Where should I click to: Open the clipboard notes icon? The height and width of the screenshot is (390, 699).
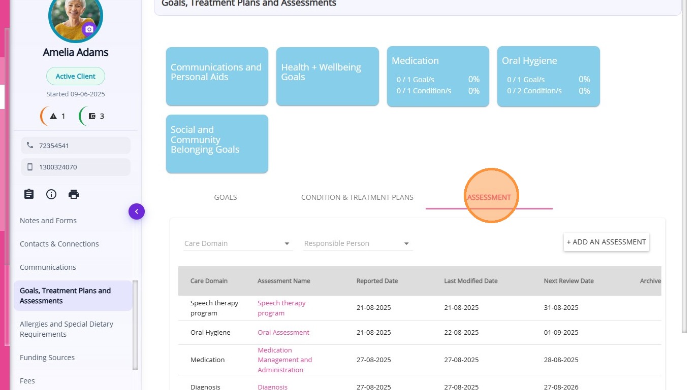[x=29, y=194]
